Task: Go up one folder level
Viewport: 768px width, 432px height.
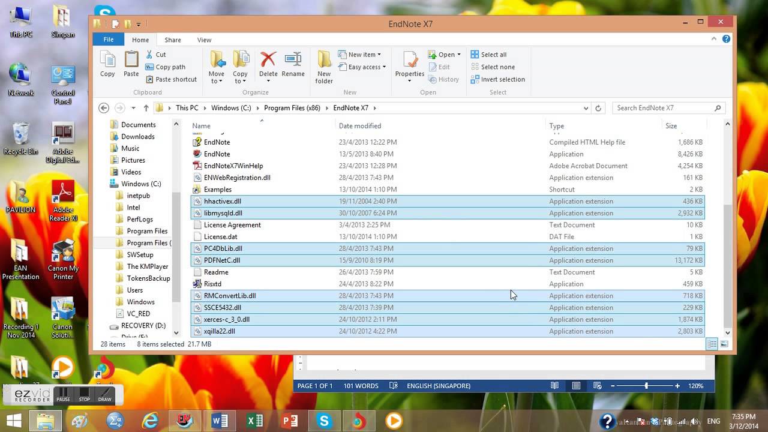Action: tap(146, 108)
